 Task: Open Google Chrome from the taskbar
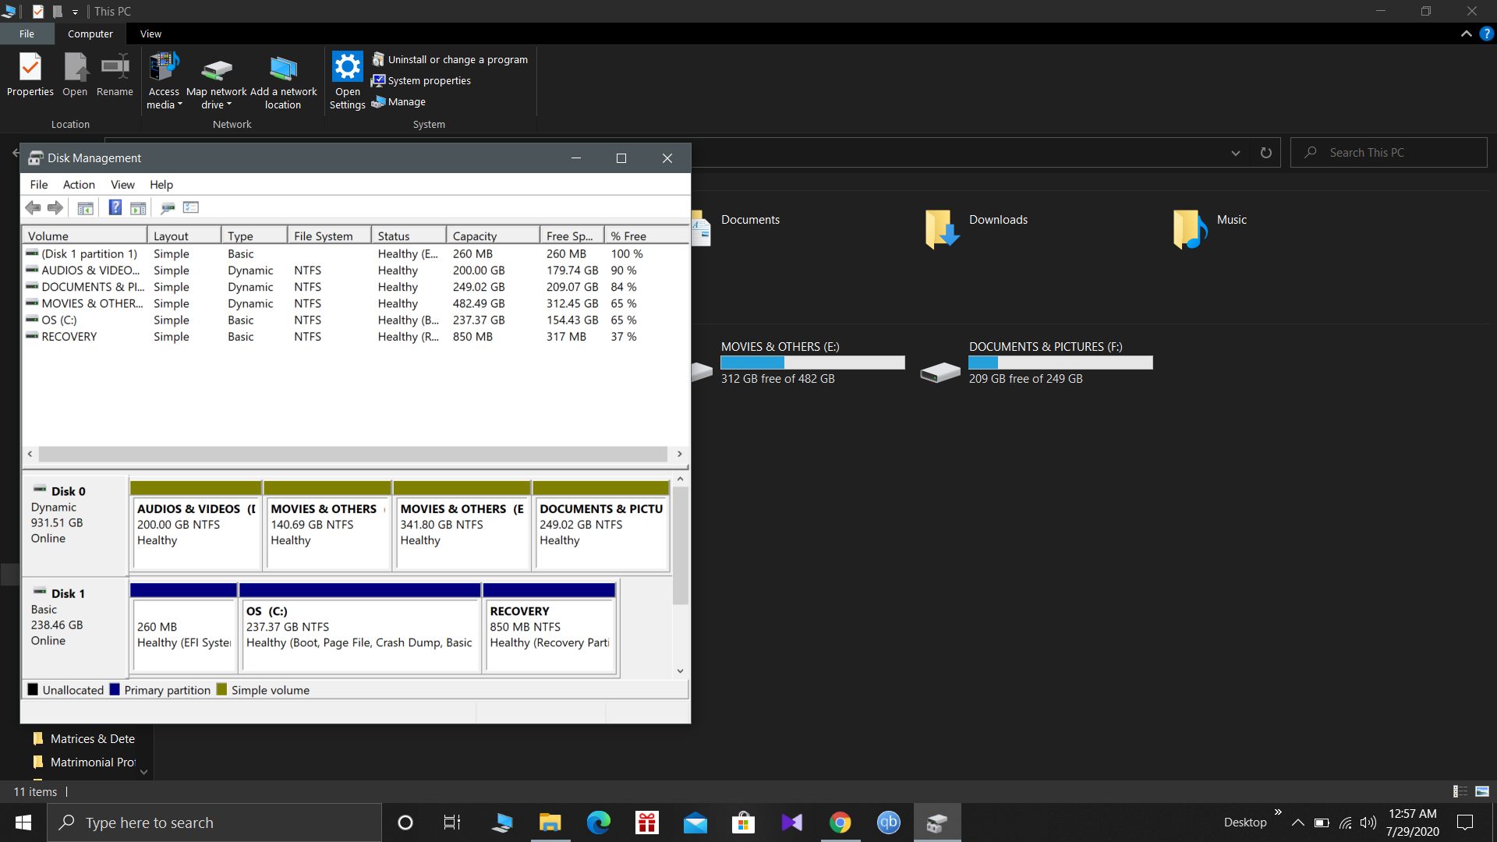(x=840, y=823)
